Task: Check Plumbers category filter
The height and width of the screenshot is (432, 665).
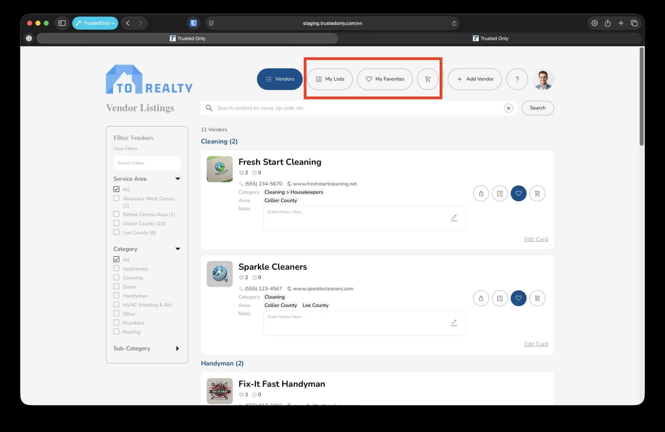Action: (116, 323)
